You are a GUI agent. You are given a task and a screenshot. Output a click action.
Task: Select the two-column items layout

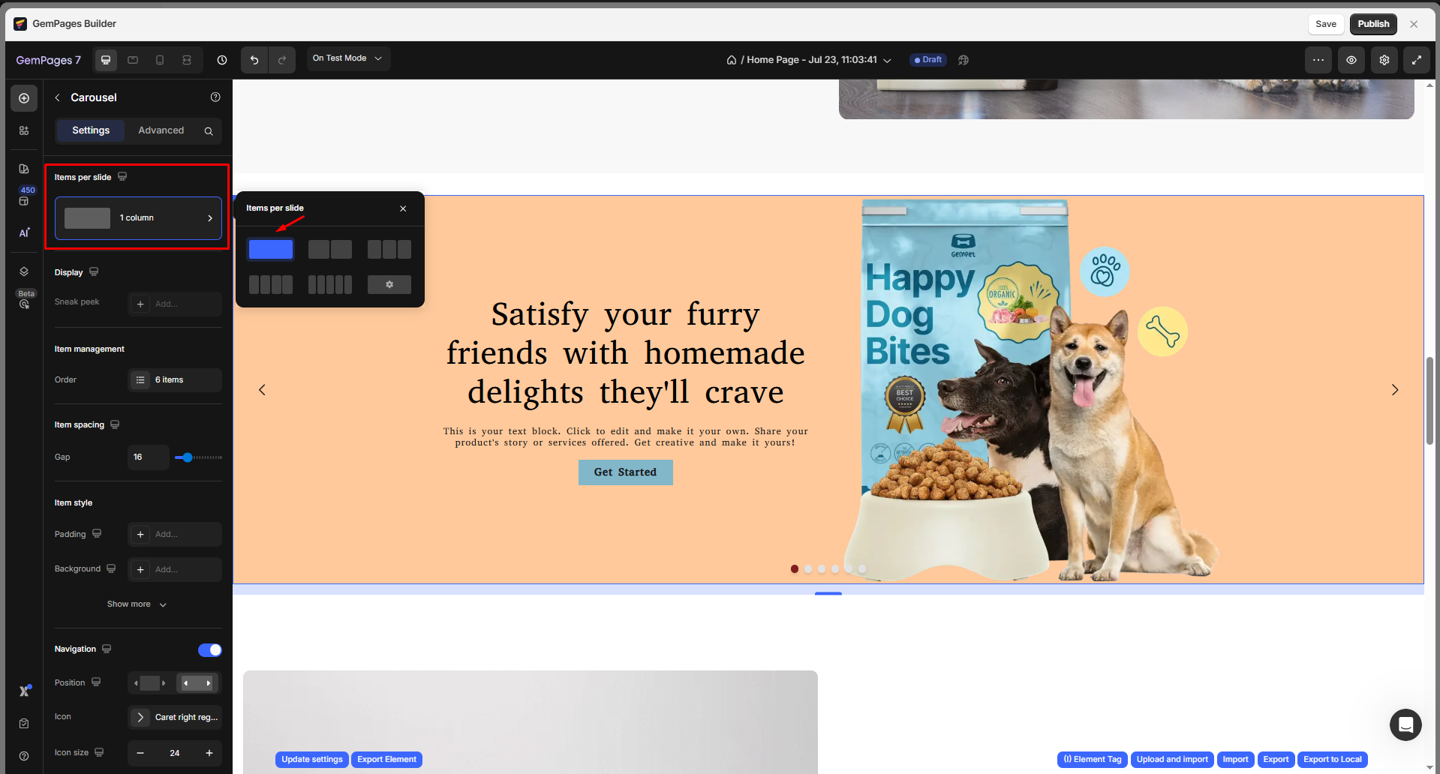click(x=329, y=250)
